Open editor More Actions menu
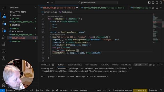 pos(161,8)
